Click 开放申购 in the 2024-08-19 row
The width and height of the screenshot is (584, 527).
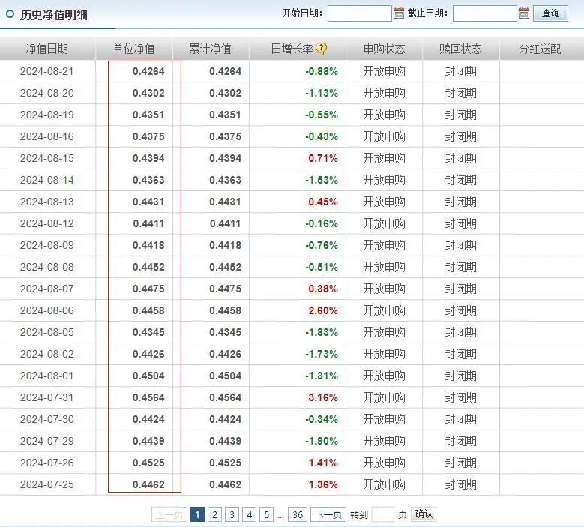point(385,115)
